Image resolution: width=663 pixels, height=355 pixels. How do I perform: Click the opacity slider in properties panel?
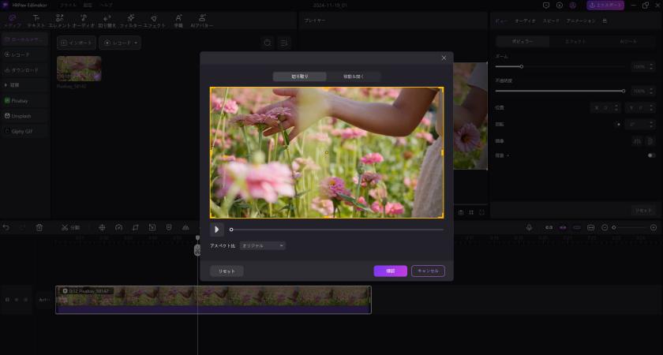click(x=560, y=91)
